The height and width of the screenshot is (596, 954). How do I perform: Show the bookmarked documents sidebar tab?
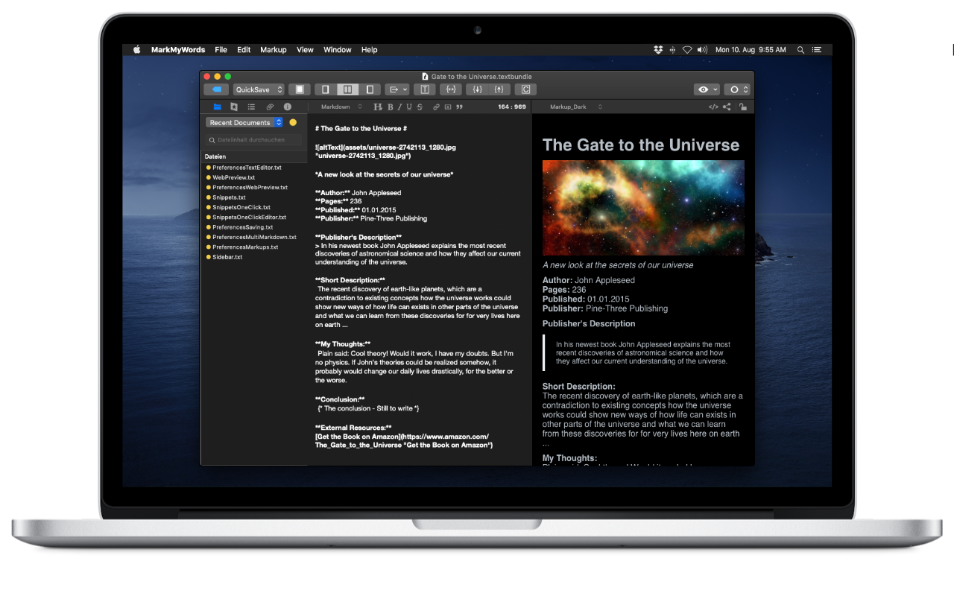click(x=234, y=107)
